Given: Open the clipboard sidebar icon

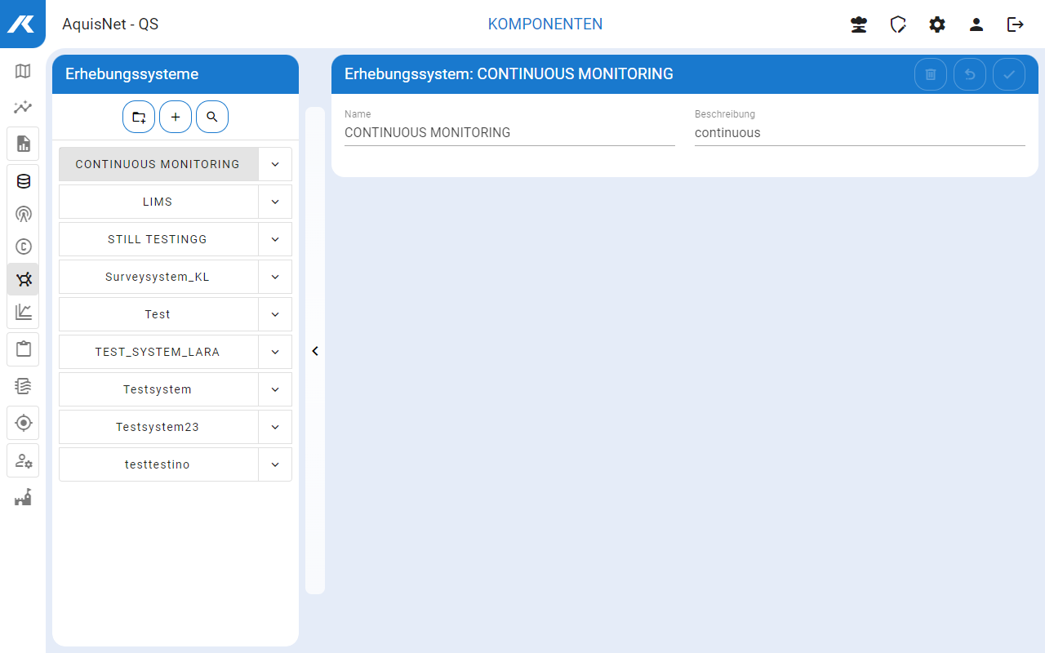Looking at the screenshot, I should click(23, 349).
